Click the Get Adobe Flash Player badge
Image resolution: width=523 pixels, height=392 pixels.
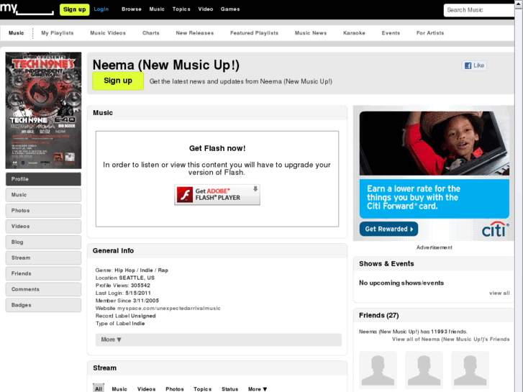217,194
